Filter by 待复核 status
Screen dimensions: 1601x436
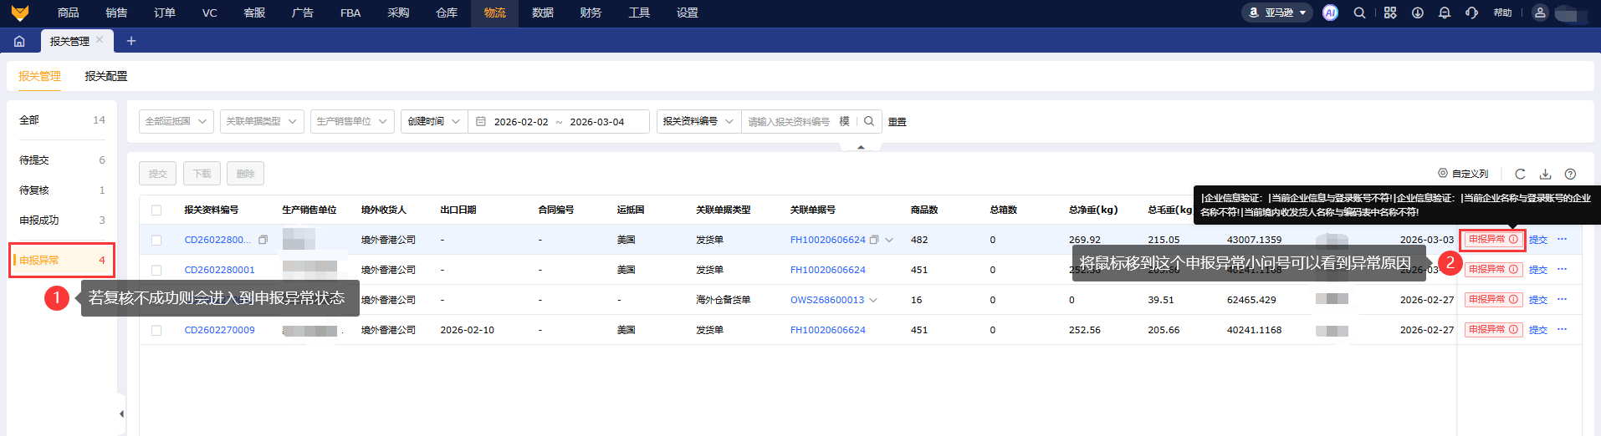[62, 190]
